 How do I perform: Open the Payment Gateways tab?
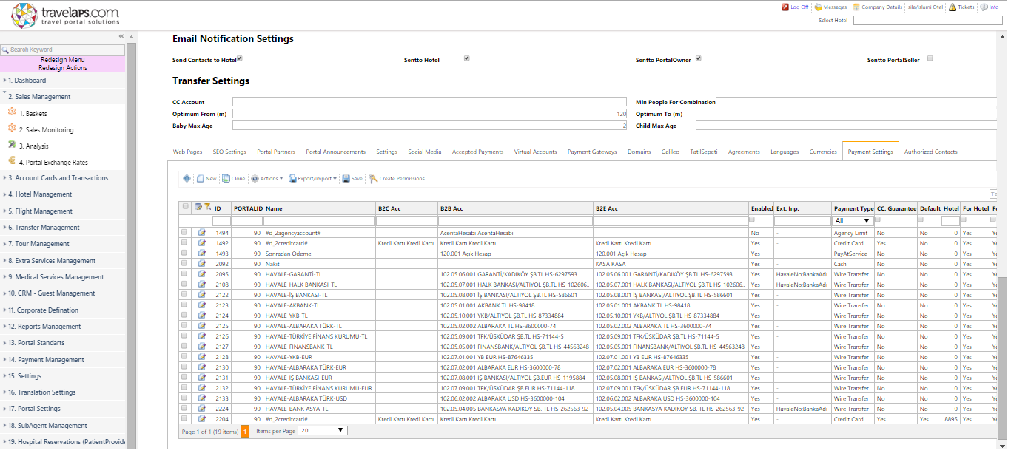592,152
